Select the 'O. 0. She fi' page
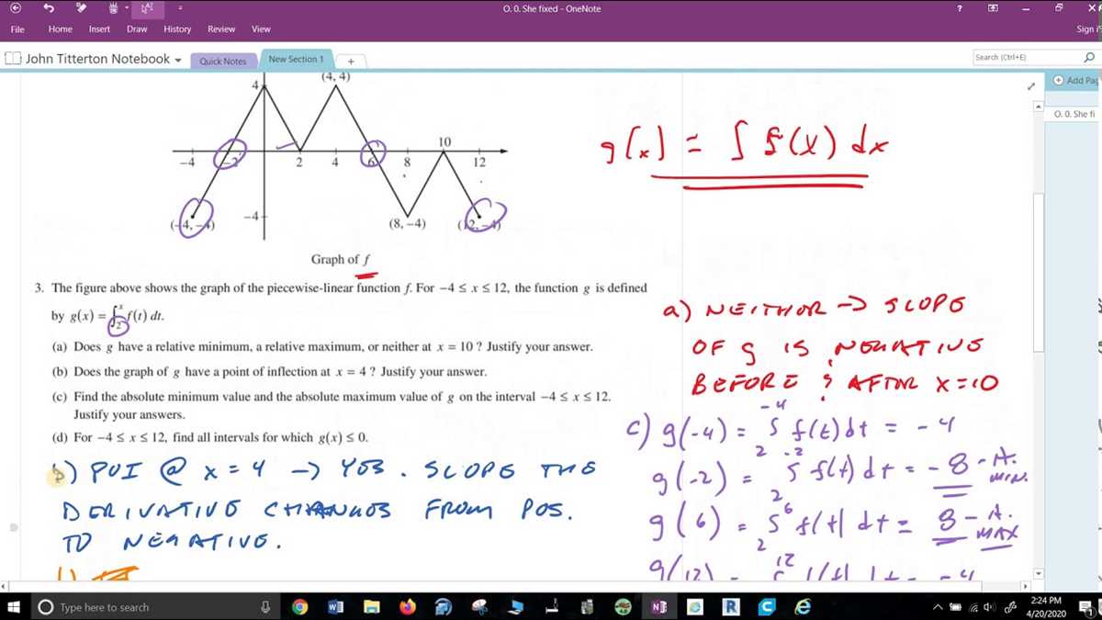Screen dimensions: 1102x620 1073,114
